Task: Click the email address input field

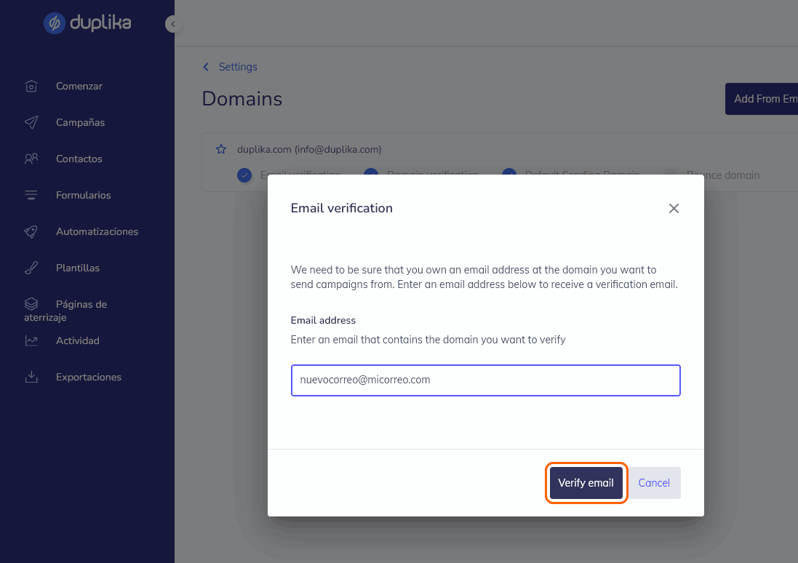Action: 485,380
